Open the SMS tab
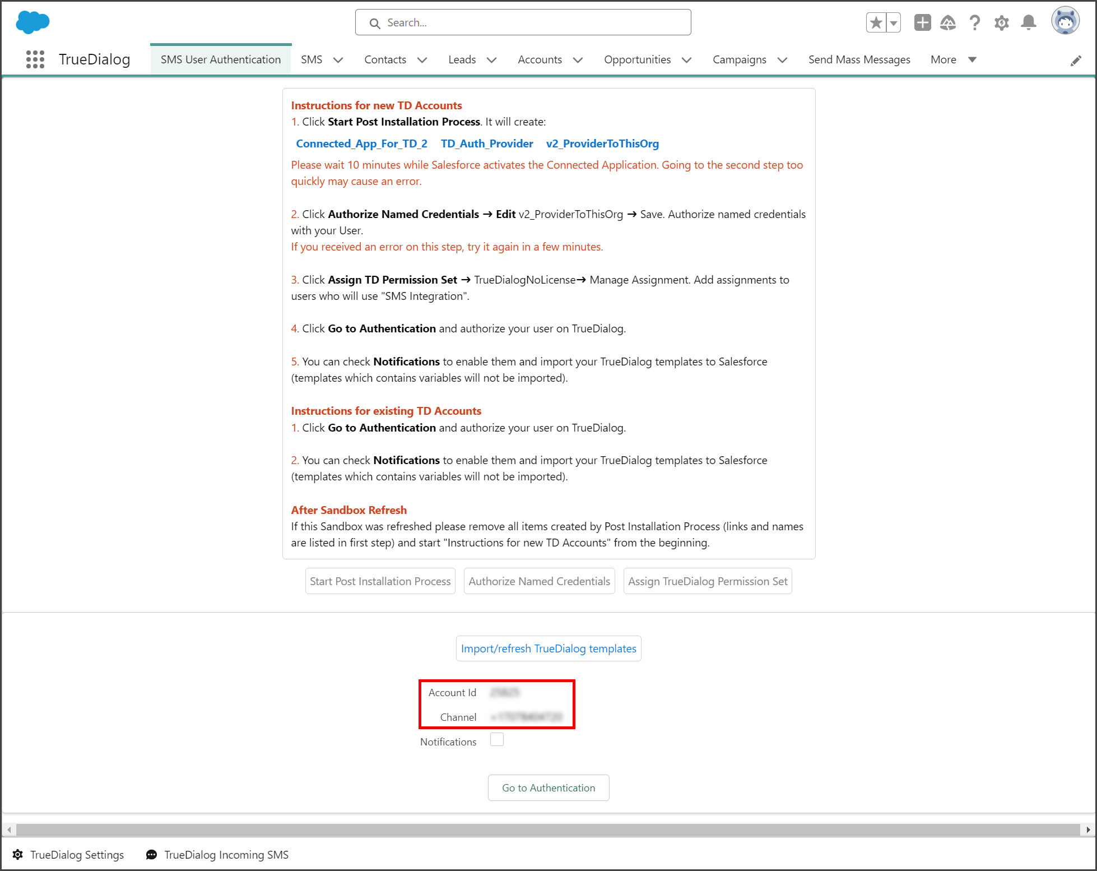1097x871 pixels. point(312,59)
